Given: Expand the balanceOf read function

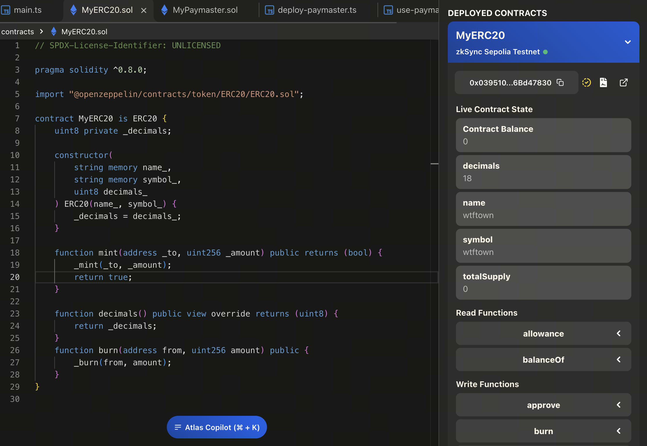Looking at the screenshot, I should tap(543, 359).
